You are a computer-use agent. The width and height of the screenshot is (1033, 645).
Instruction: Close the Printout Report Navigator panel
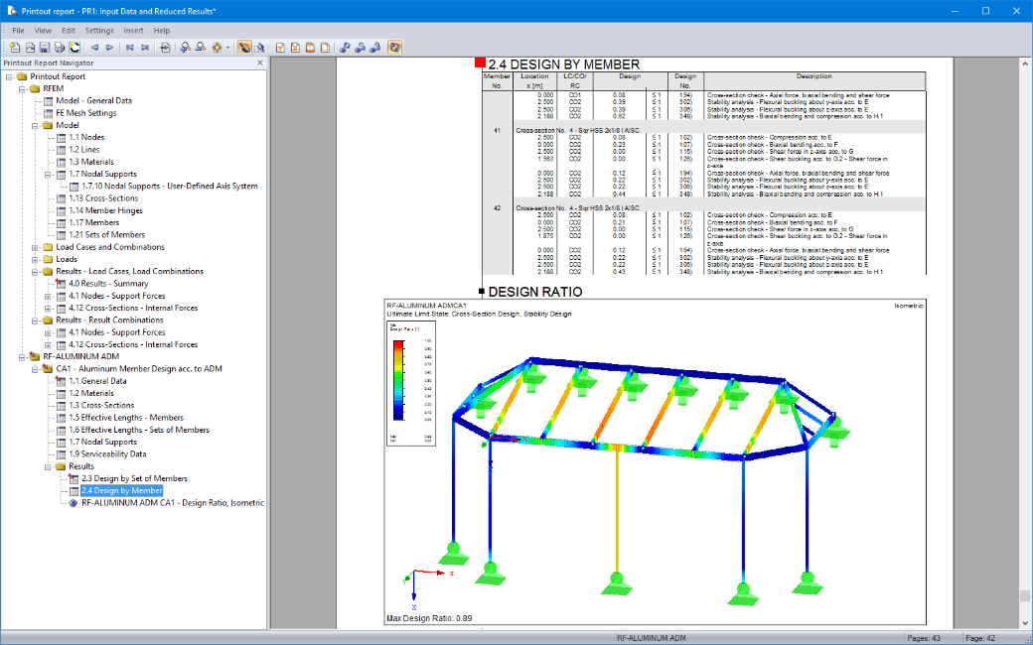pyautogui.click(x=259, y=64)
